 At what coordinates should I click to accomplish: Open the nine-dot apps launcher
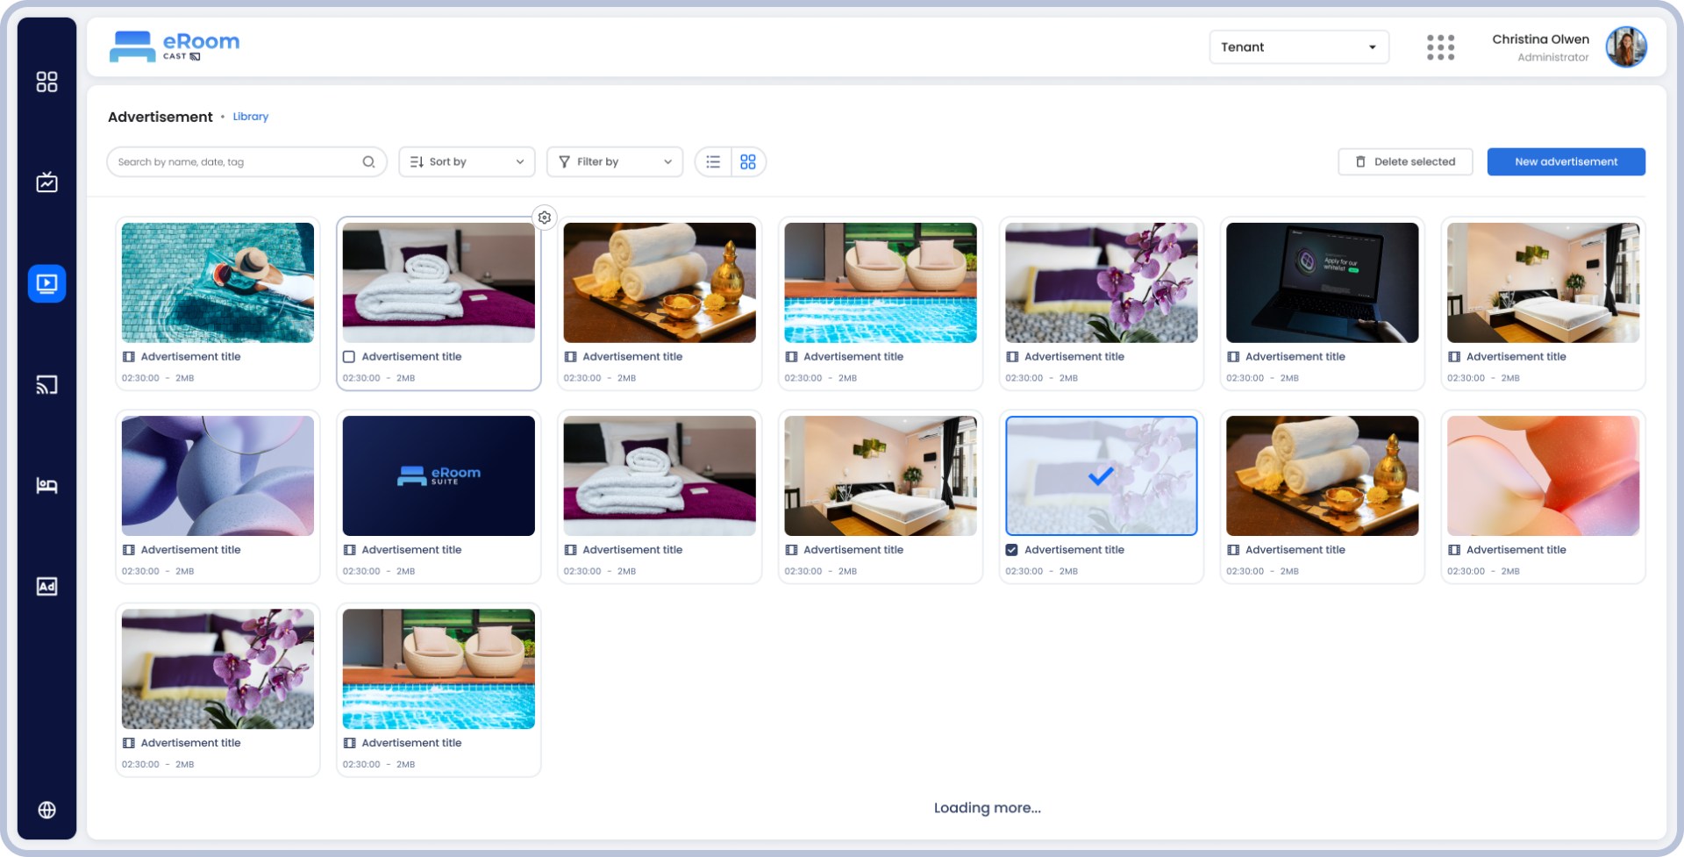(1440, 47)
